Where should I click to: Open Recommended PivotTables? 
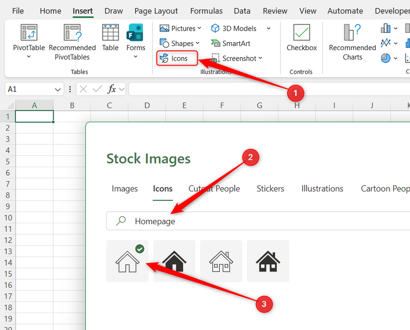pos(72,43)
